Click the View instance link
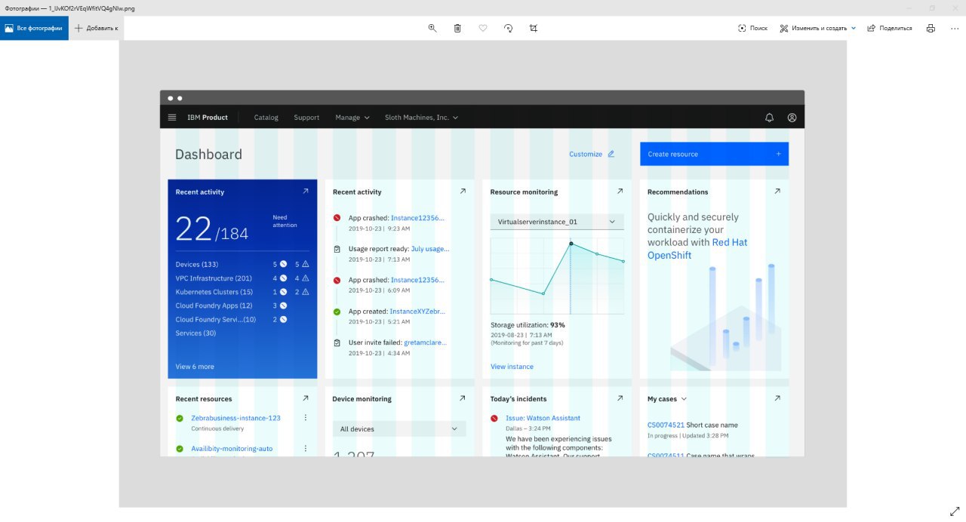The height and width of the screenshot is (522, 966). coord(512,367)
